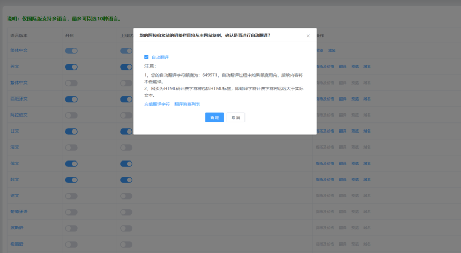The height and width of the screenshot is (253, 461).
Task: Enable the 开启 switch for 阿拉伯文
Action: (71, 116)
